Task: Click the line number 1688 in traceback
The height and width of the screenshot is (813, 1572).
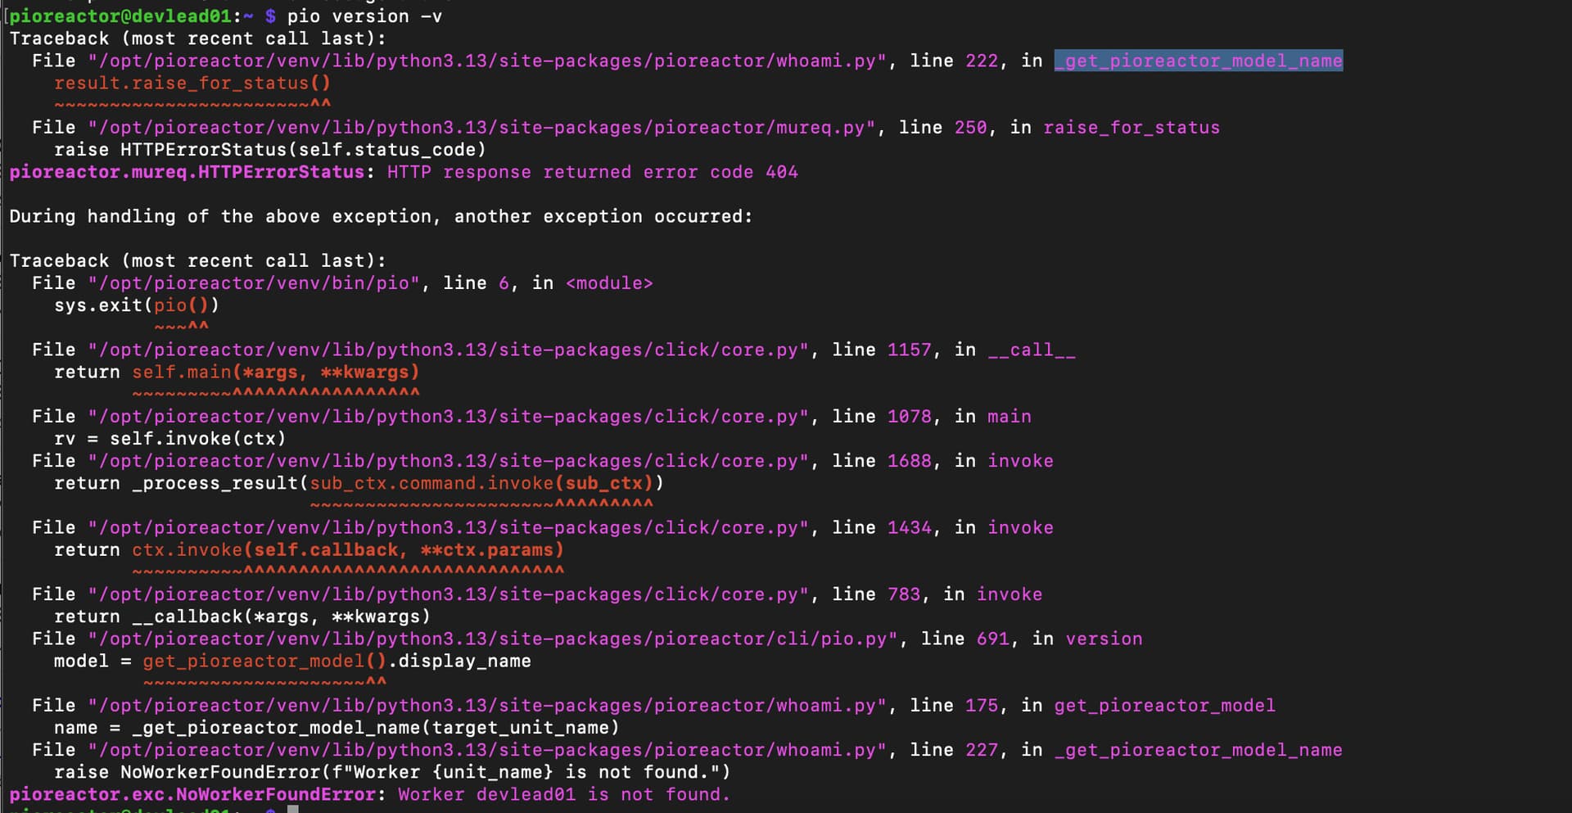Action: tap(909, 461)
